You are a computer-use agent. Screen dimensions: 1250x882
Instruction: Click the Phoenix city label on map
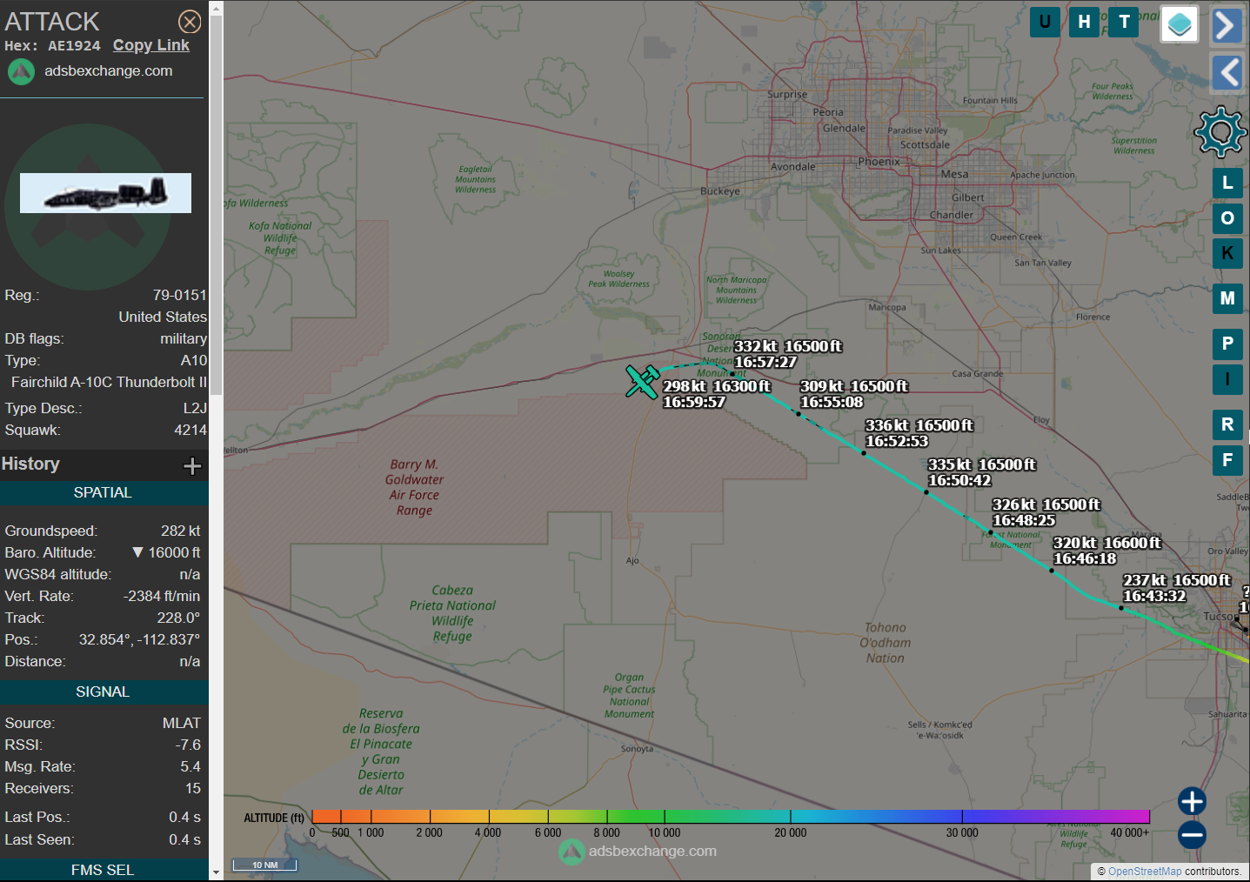pos(879,162)
